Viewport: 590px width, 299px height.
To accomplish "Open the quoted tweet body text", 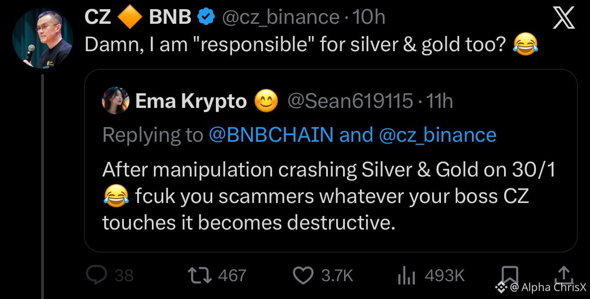I will (320, 196).
